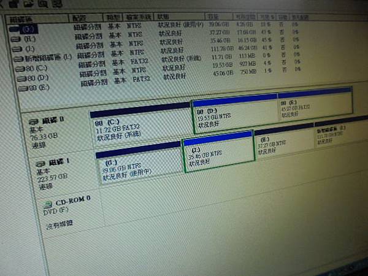Viewport: 368px width, 276px height.
Task: Select the (J:) label in volume list
Action: [x=30, y=49]
